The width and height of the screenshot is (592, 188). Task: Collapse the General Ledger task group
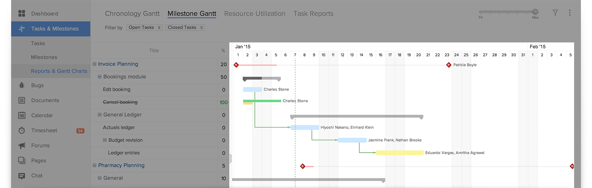[100, 115]
